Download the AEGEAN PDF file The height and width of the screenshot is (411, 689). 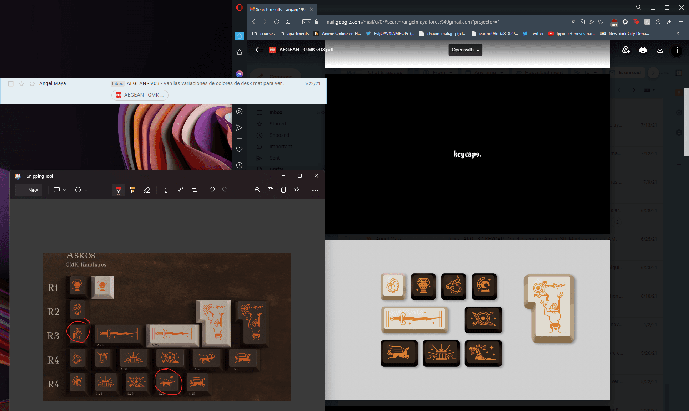[x=660, y=50]
